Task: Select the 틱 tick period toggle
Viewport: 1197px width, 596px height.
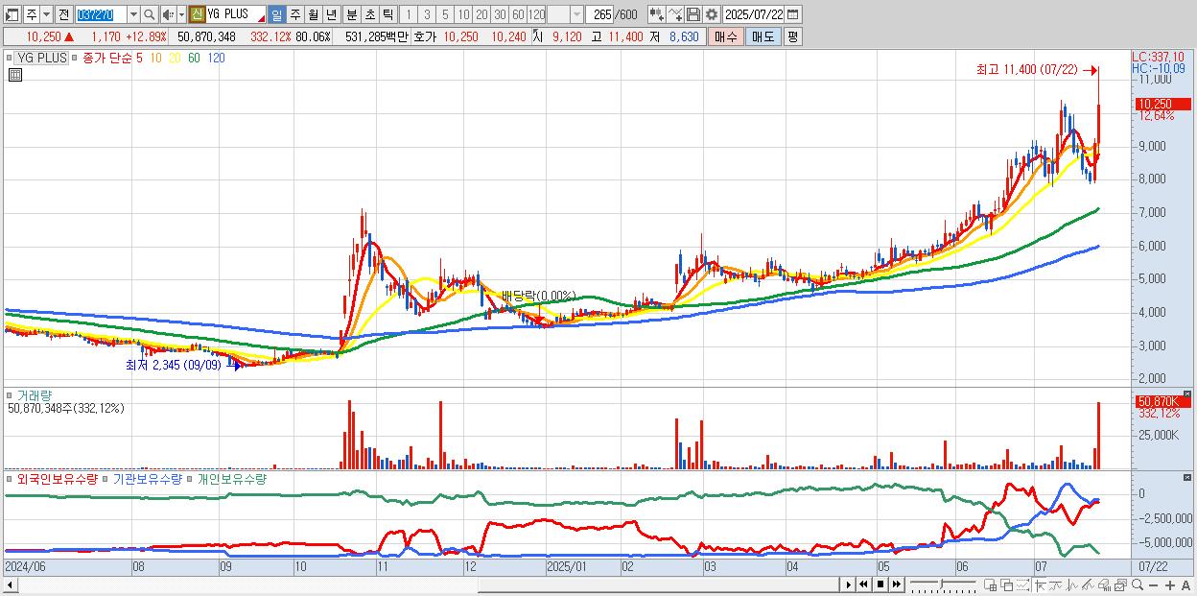Action: coord(387,14)
